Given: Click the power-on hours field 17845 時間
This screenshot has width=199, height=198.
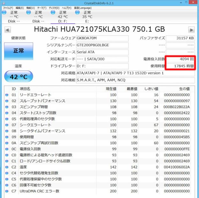Looking at the screenshot, I should pyautogui.click(x=180, y=66).
